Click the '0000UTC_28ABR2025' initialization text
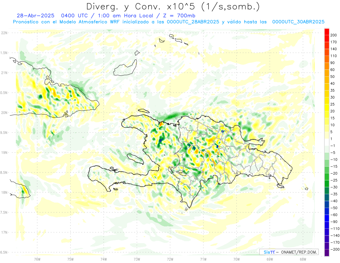Image resolution: width=340 pixels, height=263 pixels. 193,22
